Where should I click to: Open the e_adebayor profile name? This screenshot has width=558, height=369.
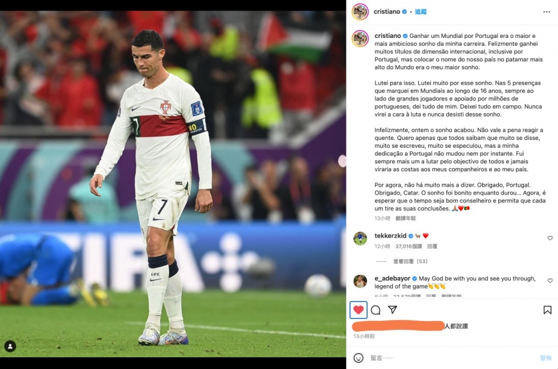(392, 278)
